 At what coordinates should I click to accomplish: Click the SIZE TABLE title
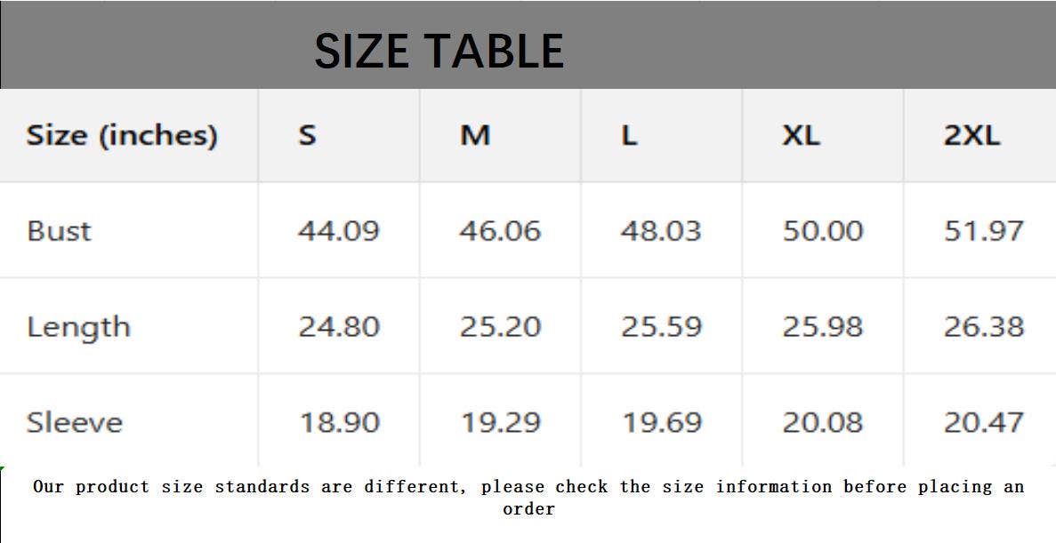click(439, 51)
